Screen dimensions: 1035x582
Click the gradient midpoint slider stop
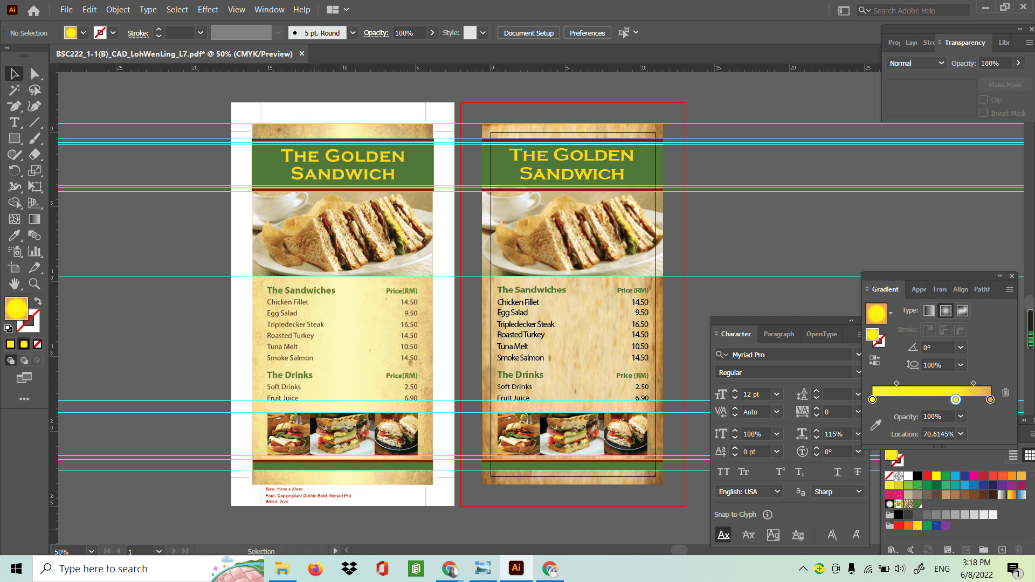click(955, 399)
